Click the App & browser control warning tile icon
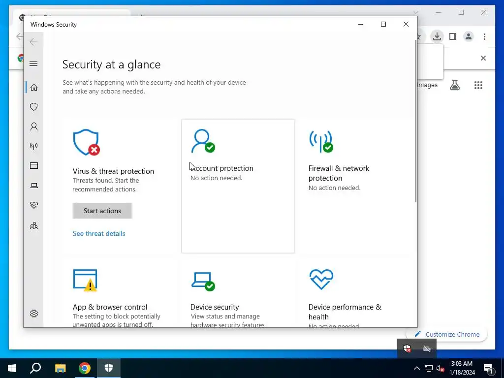Image resolution: width=504 pixels, height=378 pixels. [85, 280]
